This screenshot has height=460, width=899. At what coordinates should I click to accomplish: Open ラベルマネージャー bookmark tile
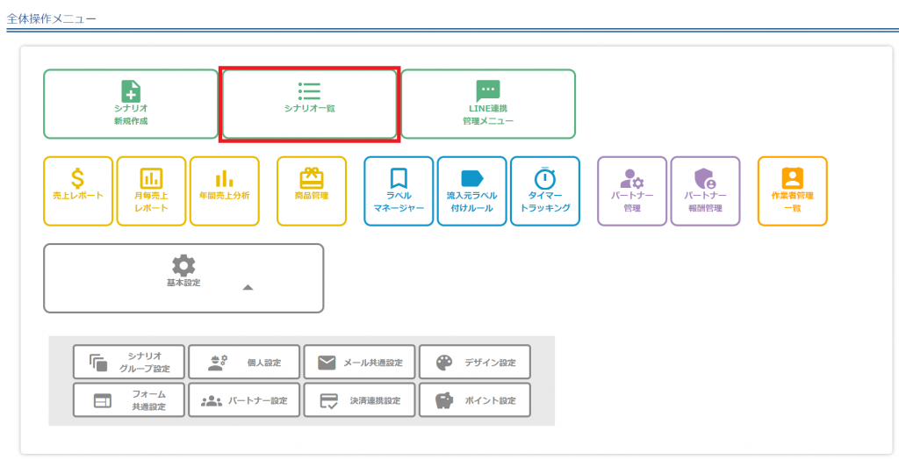(399, 191)
